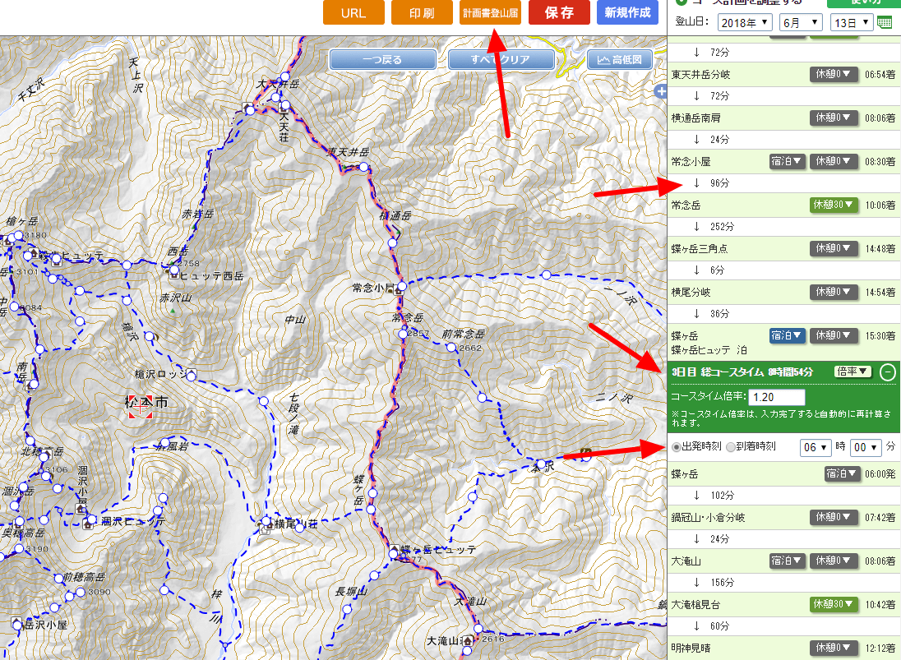Select the 涸沢ヒュッテ hut icon on map
Image resolution: width=901 pixels, height=660 pixels.
(88, 523)
